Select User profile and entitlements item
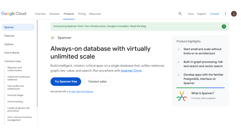Viewport: 241px width, 134px height. coord(15,87)
